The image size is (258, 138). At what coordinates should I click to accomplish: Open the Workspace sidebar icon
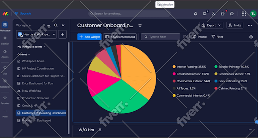tap(5, 25)
